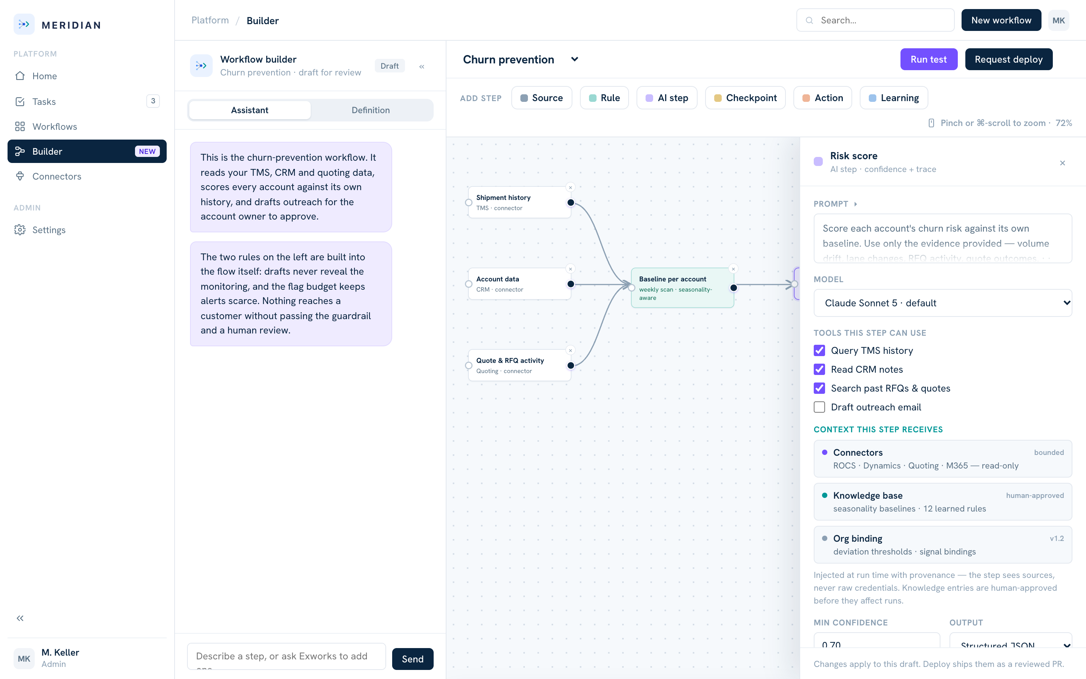Image resolution: width=1086 pixels, height=679 pixels.
Task: Click the Draft status badge
Action: pos(390,66)
